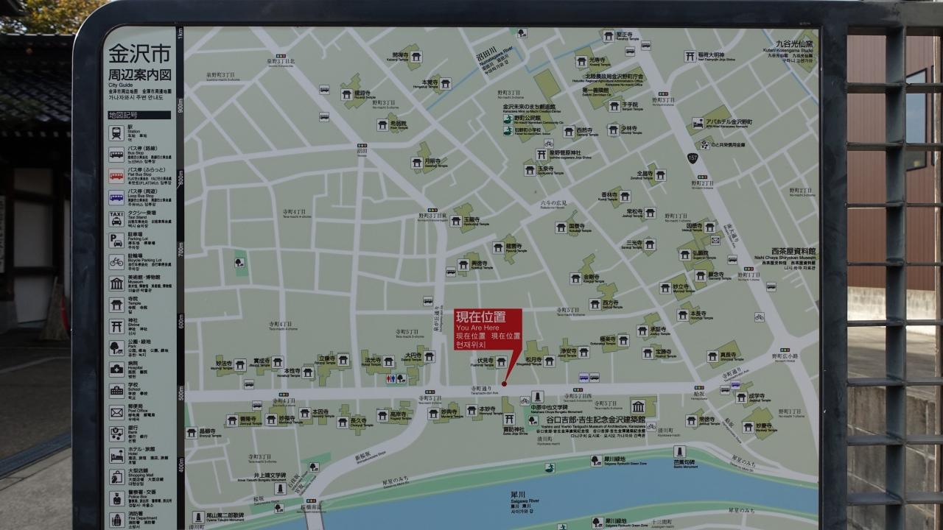943x530 pixels.
Task: Click the APA Hotel bed icon
Action: pos(698,123)
